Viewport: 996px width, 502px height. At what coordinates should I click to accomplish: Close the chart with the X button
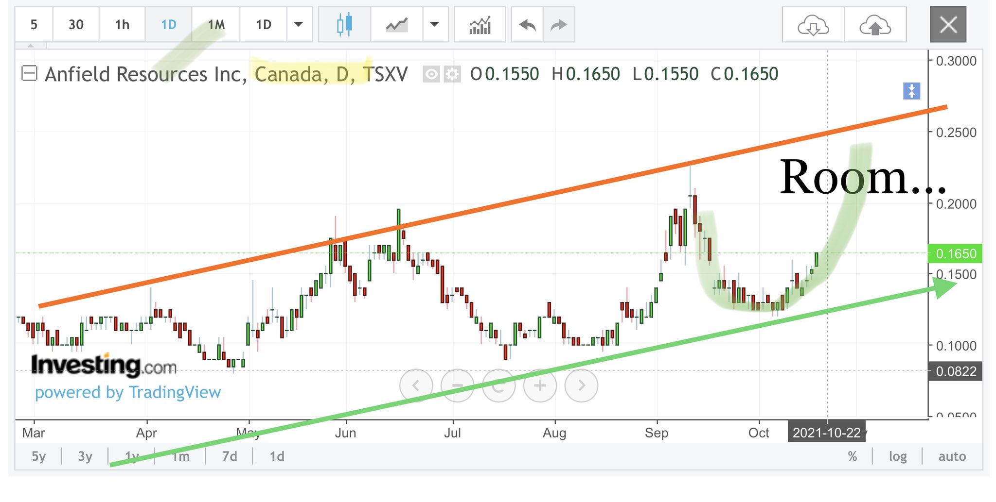[x=948, y=24]
